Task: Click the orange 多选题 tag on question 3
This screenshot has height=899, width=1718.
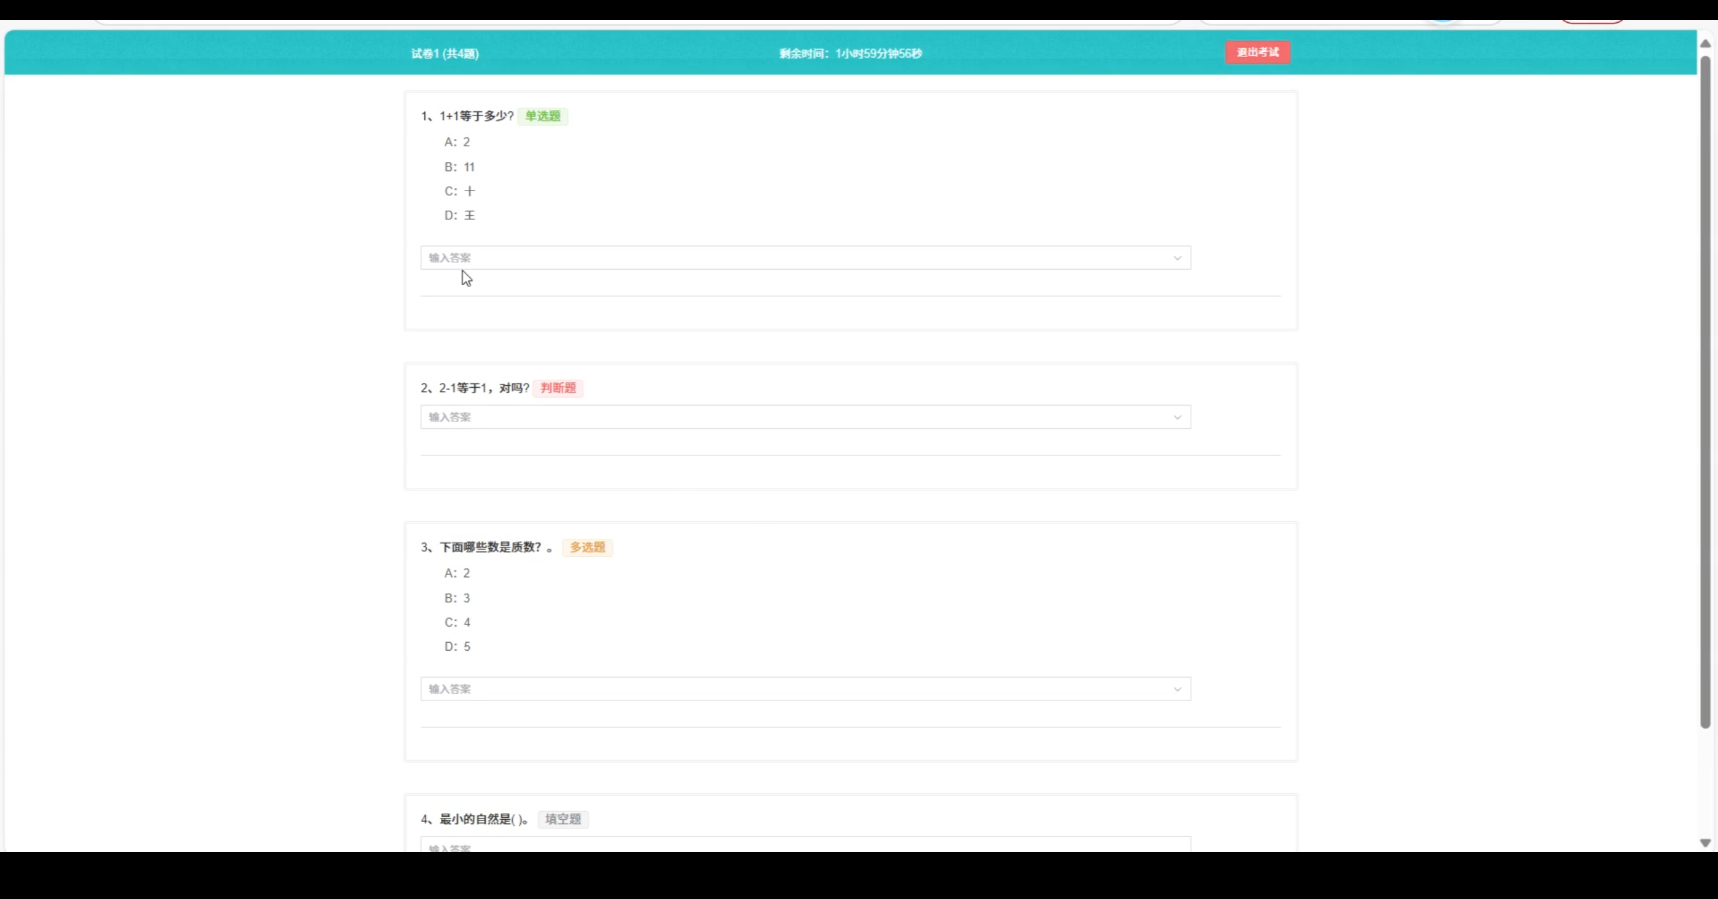Action: coord(587,547)
